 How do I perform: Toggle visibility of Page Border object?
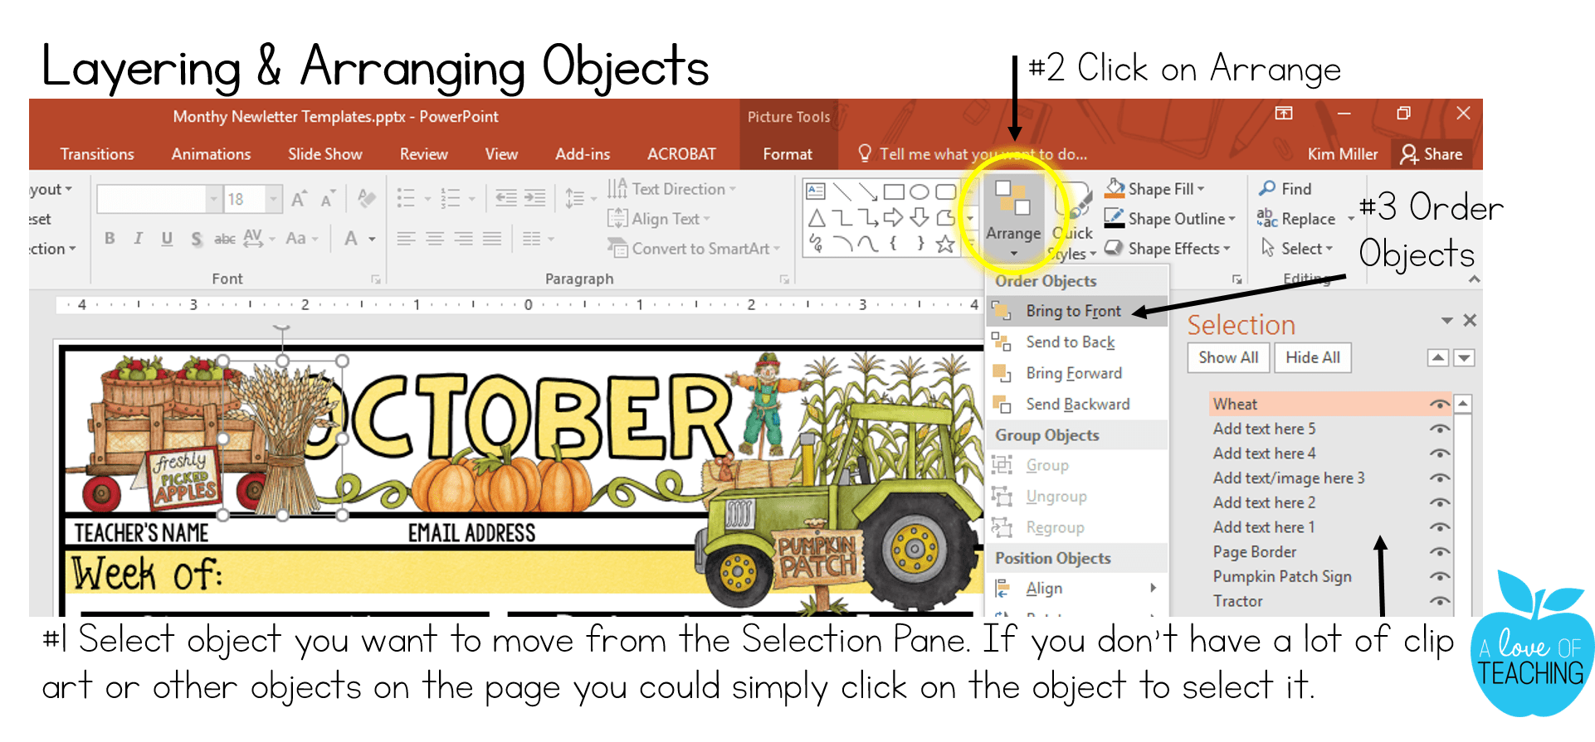1440,552
